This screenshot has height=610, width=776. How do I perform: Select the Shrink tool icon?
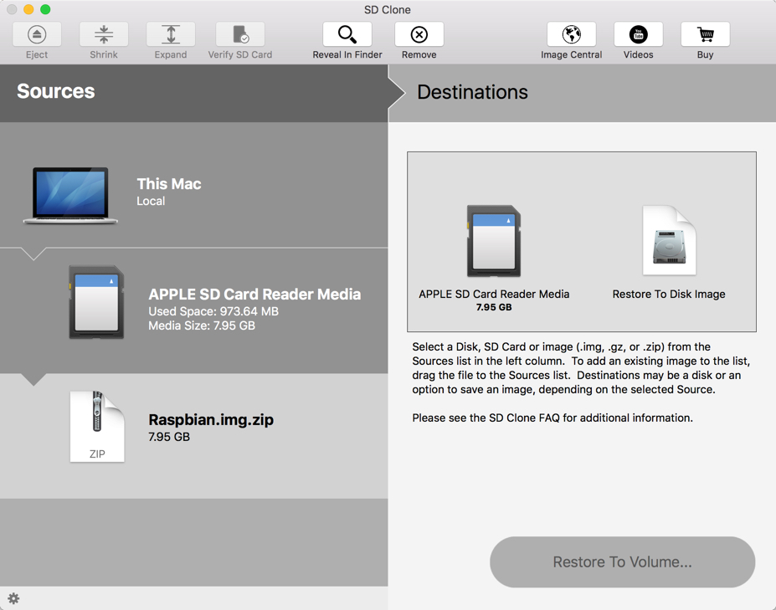pyautogui.click(x=104, y=34)
